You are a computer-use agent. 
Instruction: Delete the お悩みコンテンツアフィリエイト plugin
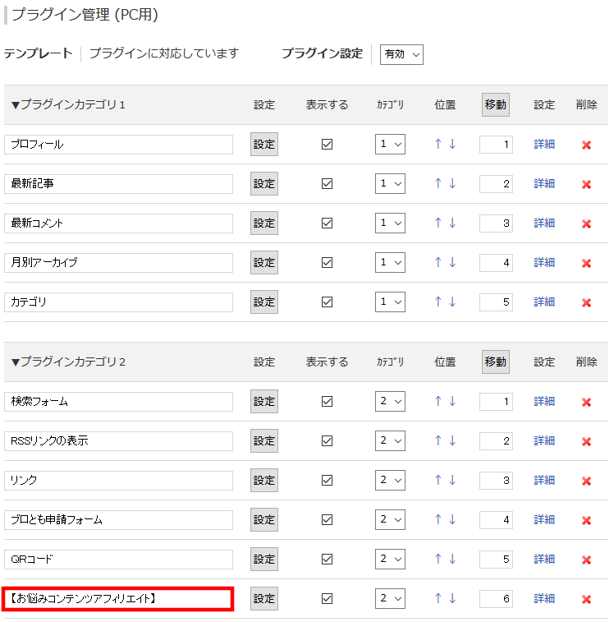coord(586,599)
